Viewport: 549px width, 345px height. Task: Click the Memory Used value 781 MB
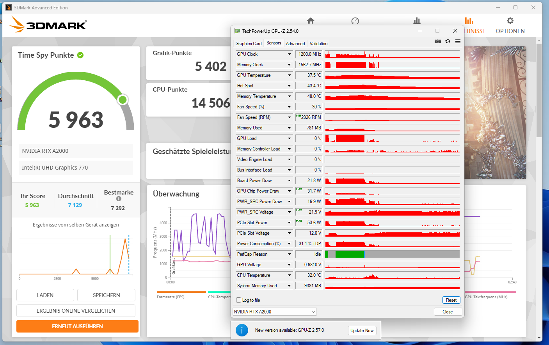click(x=309, y=128)
